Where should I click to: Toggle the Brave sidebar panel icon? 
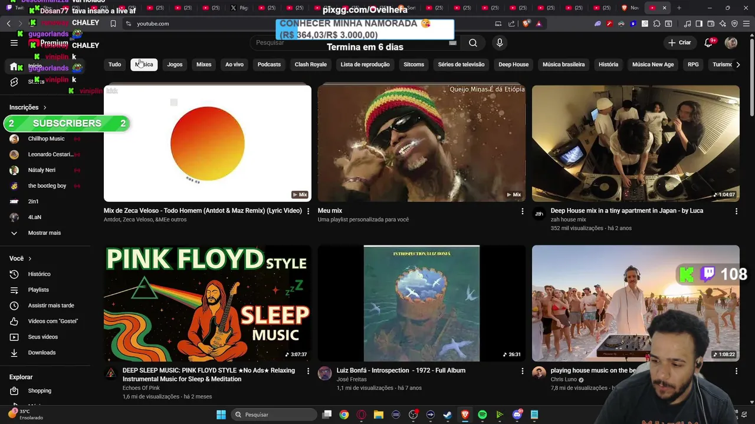(698, 24)
